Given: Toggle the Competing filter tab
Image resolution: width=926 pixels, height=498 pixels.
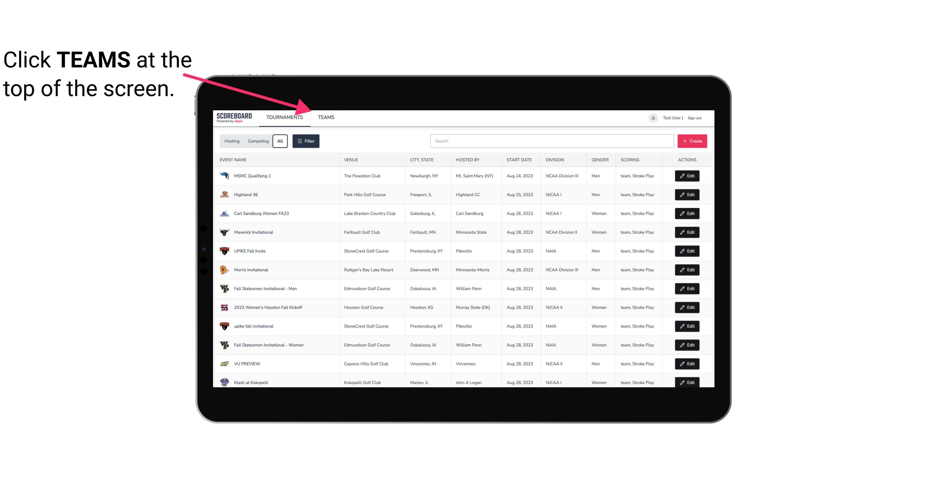Looking at the screenshot, I should tap(257, 141).
